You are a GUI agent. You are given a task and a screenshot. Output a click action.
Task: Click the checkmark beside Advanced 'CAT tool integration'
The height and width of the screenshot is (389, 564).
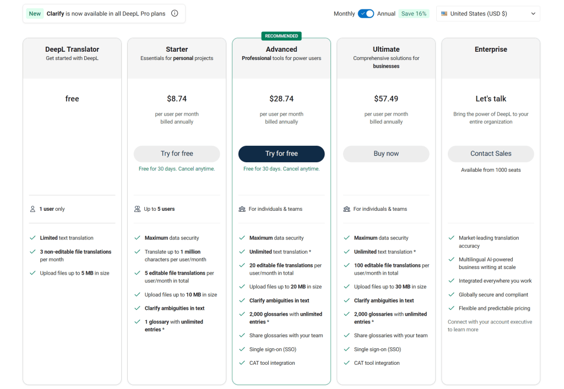pos(242,363)
